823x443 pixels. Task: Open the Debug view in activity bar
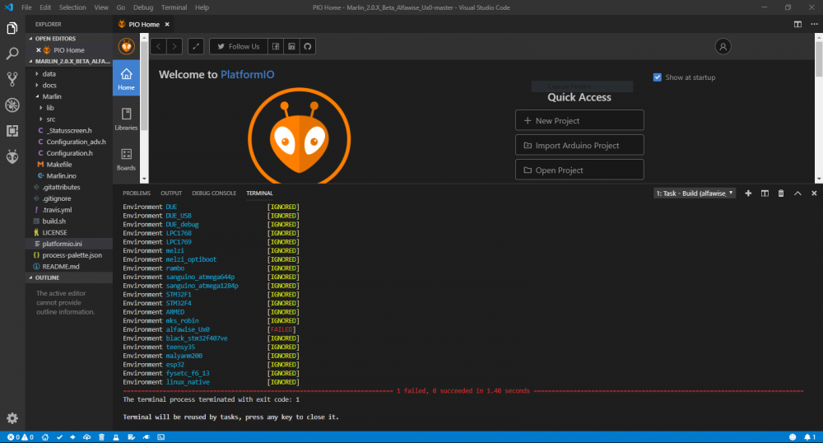[x=12, y=105]
